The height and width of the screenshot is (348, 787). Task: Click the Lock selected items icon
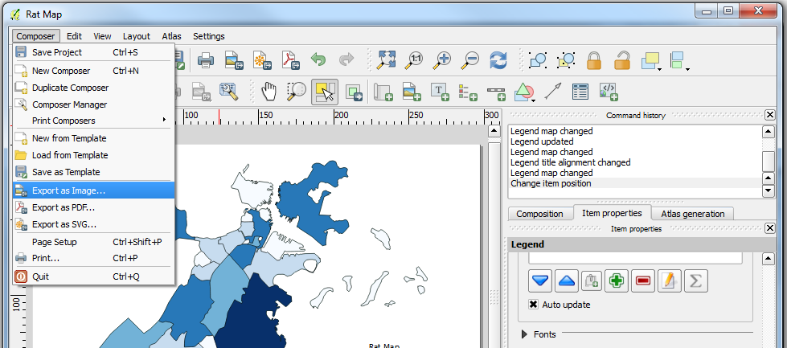[594, 60]
